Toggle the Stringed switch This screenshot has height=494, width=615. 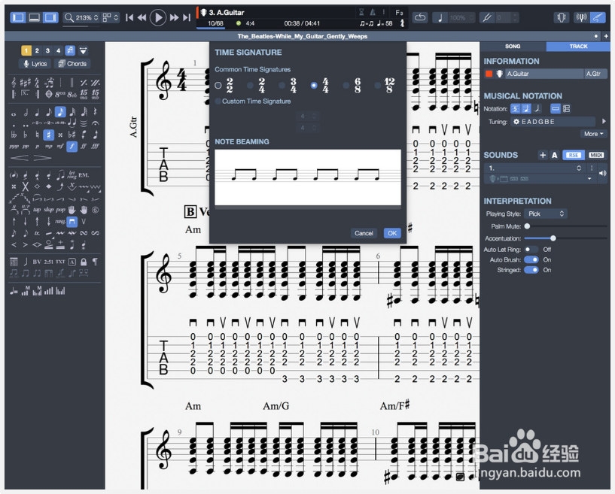coord(531,269)
